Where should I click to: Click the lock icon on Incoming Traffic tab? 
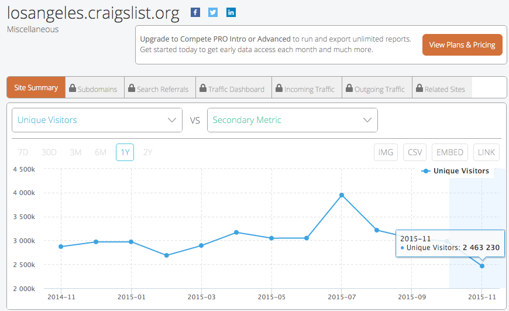[279, 88]
